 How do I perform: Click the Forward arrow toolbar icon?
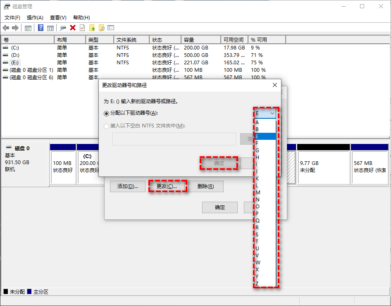pos(15,28)
